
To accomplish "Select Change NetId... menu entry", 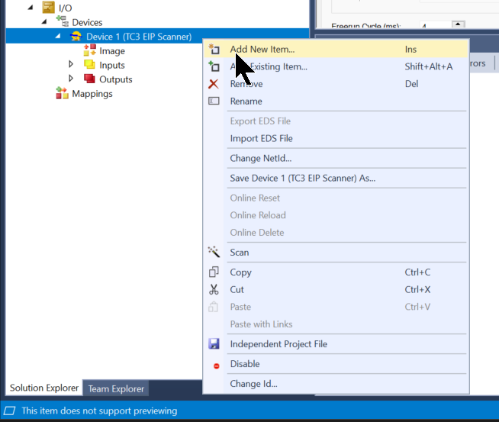I will point(260,159).
